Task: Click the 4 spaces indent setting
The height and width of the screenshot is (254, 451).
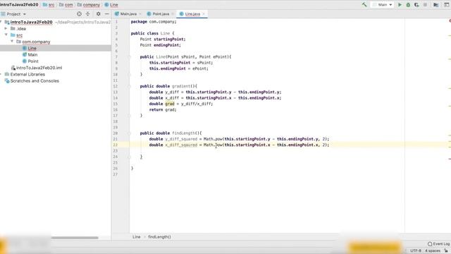Action: click(433, 250)
